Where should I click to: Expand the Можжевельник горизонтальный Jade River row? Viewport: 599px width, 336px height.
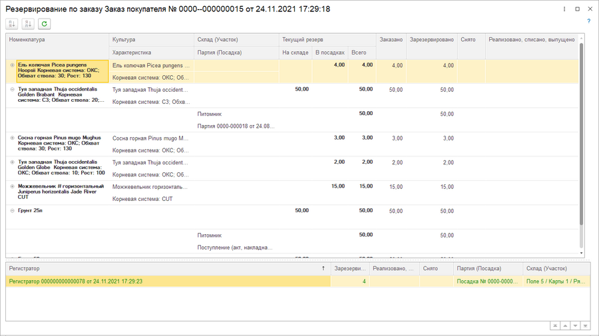12,186
